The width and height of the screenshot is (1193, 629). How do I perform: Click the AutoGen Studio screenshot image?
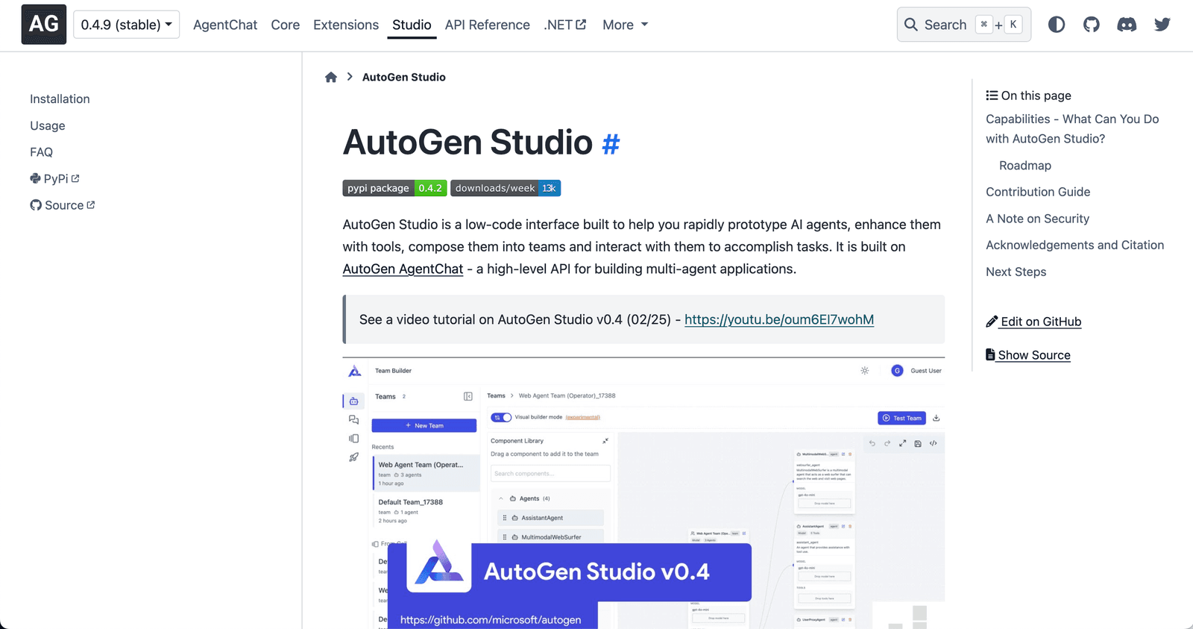[x=643, y=492]
